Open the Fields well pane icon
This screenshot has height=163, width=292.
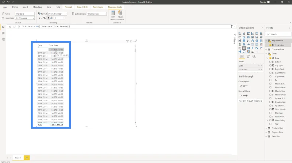(242, 57)
